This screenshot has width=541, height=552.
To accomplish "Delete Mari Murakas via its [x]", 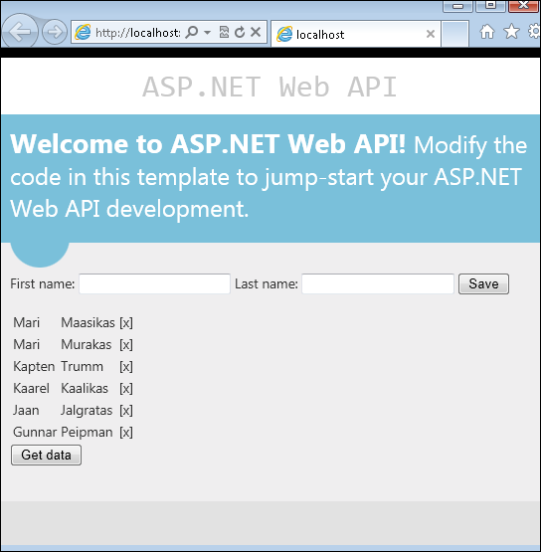I will (126, 345).
